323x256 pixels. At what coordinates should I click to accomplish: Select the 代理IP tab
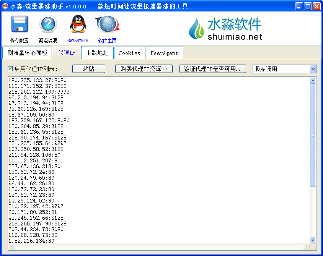click(67, 53)
